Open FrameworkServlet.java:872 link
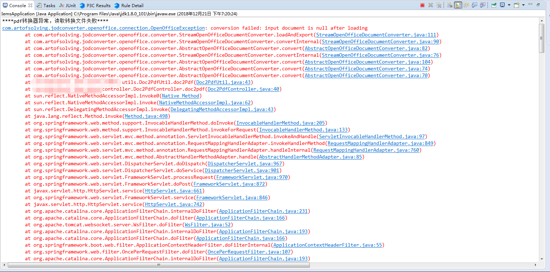Image resolution: width=550 pixels, height=272 pixels. pos(229,184)
